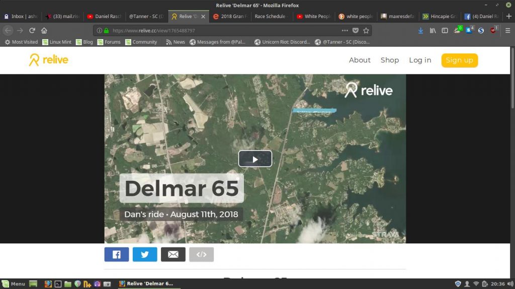The height and width of the screenshot is (289, 515).
Task: Bookmark this page with star icon
Action: pos(366,31)
